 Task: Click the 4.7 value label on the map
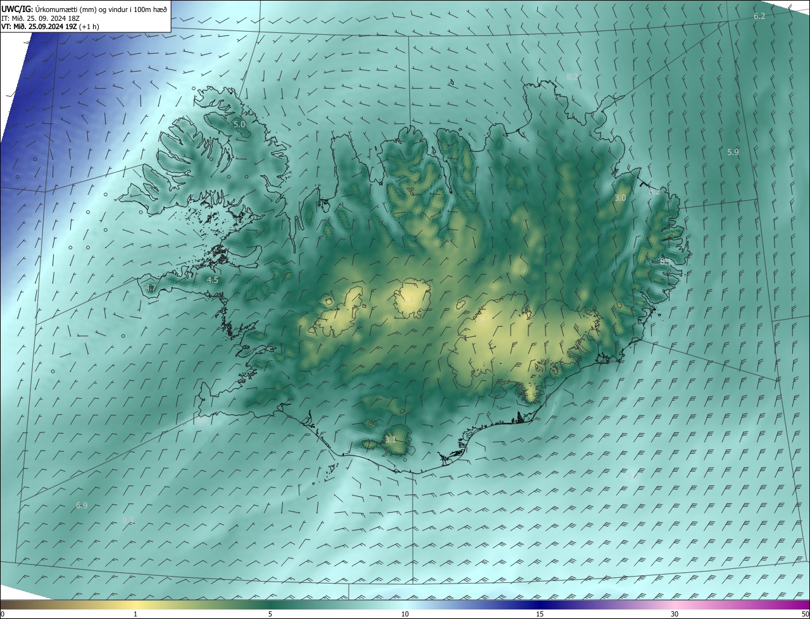[x=151, y=287]
